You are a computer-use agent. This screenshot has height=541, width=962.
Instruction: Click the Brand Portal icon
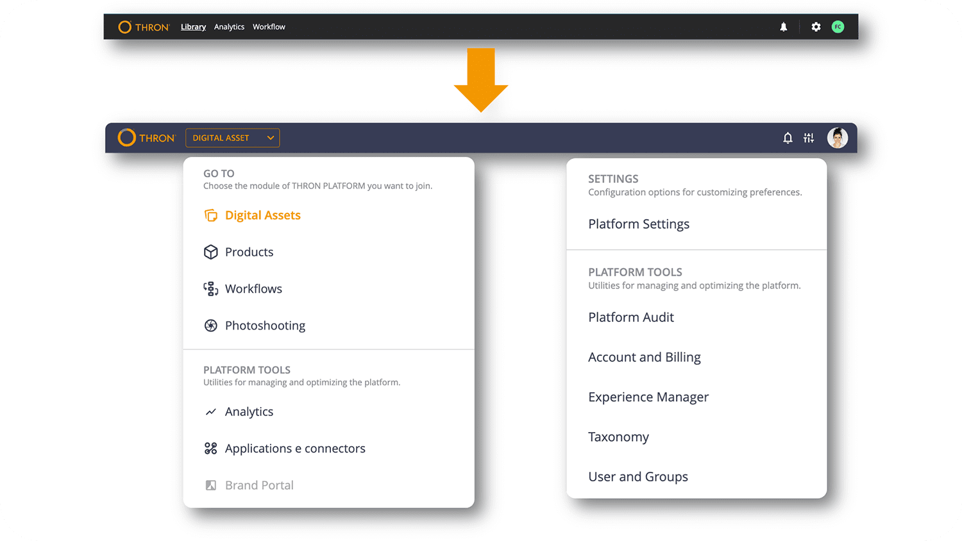tap(210, 485)
